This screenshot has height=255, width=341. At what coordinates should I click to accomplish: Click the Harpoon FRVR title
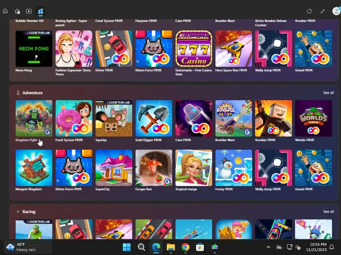click(x=146, y=21)
